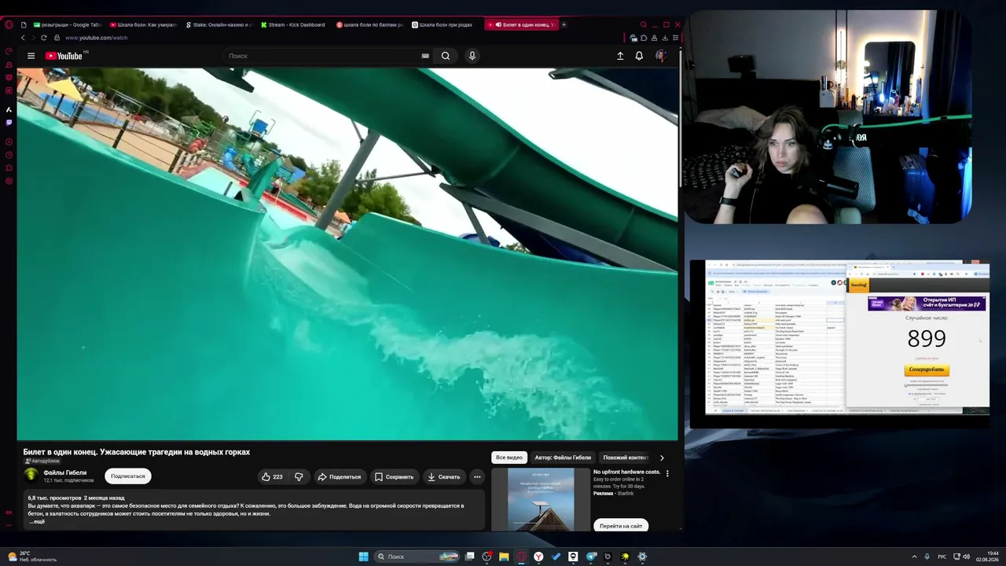Viewport: 1006px width, 566px height.
Task: Click the YouTube search input field
Action: [323, 56]
